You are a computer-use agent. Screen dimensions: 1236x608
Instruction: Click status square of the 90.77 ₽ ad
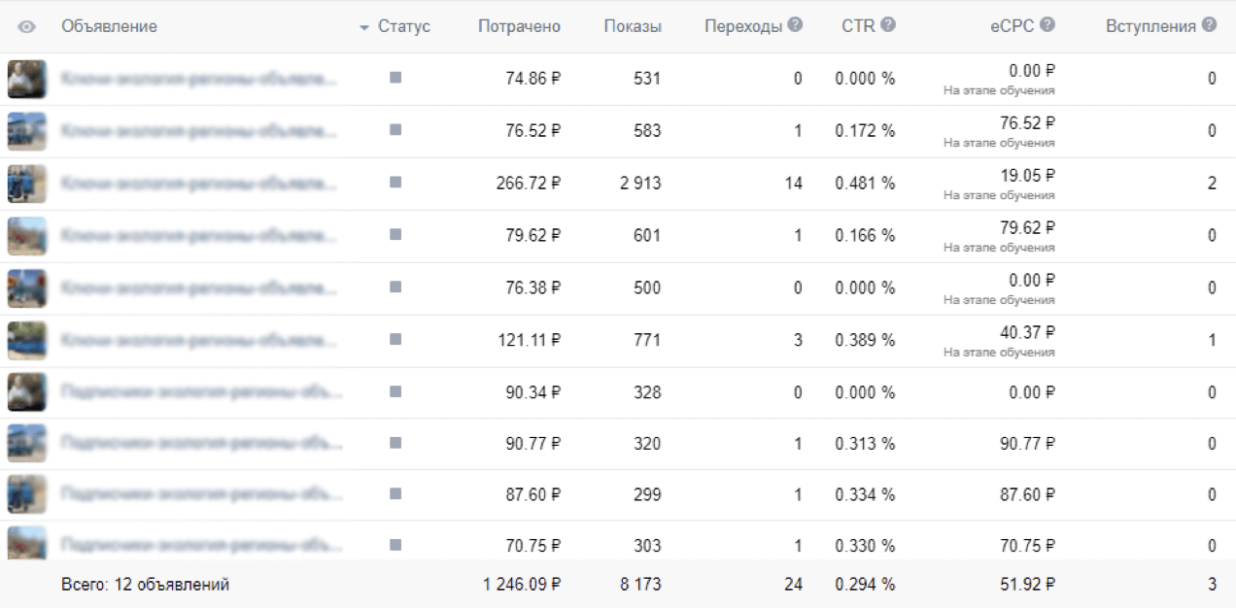[x=395, y=443]
